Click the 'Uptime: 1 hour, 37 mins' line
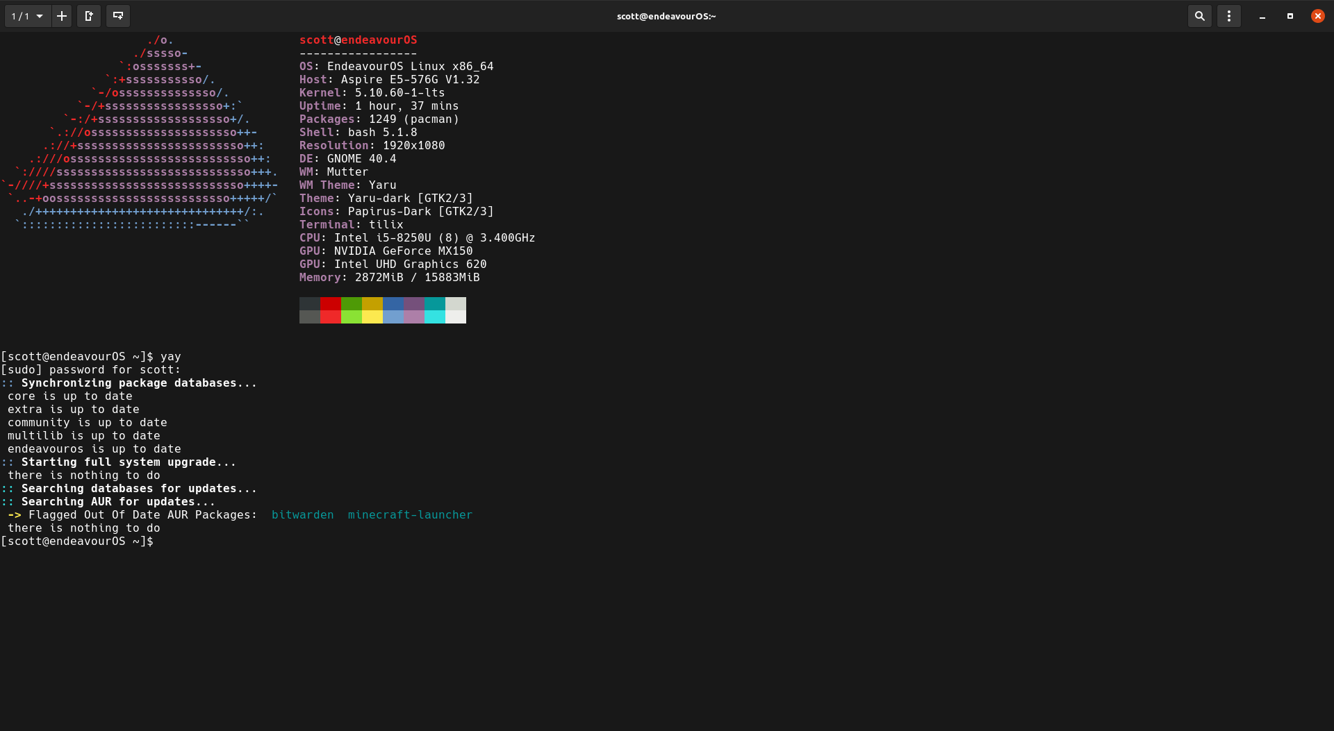Screen dimensions: 1334x731 [379, 106]
